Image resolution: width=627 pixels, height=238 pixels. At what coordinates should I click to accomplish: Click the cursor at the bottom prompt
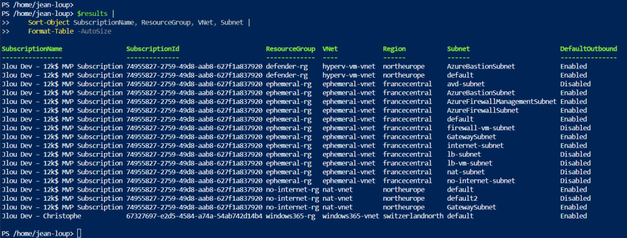[79, 233]
